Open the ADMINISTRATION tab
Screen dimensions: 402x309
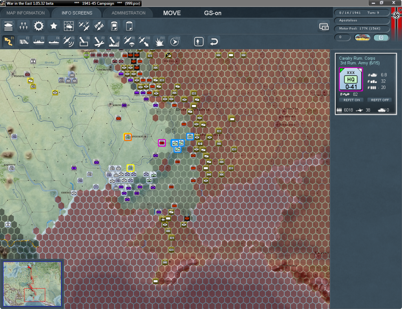tap(128, 13)
